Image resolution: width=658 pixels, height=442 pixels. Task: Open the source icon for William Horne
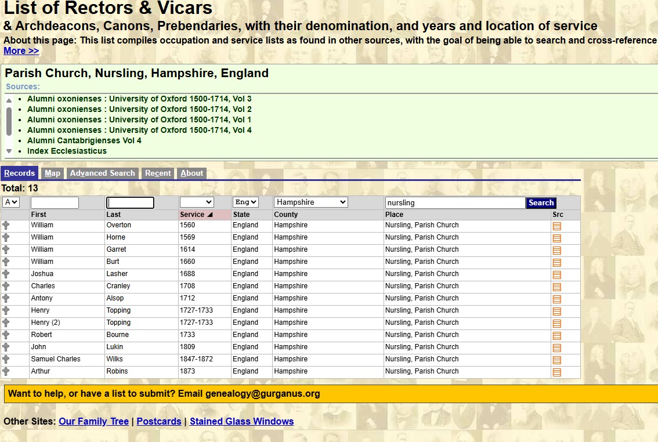click(558, 238)
